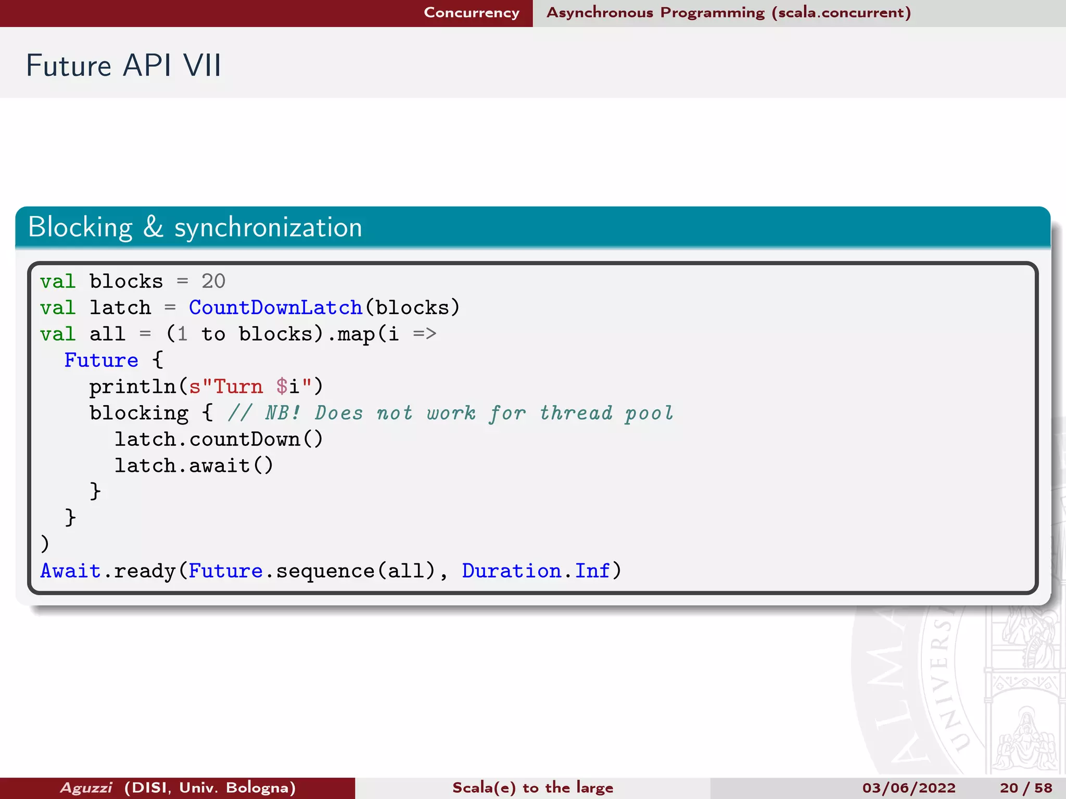Click the Blocking & synchronization block title
The height and width of the screenshot is (799, 1066).
tap(195, 227)
